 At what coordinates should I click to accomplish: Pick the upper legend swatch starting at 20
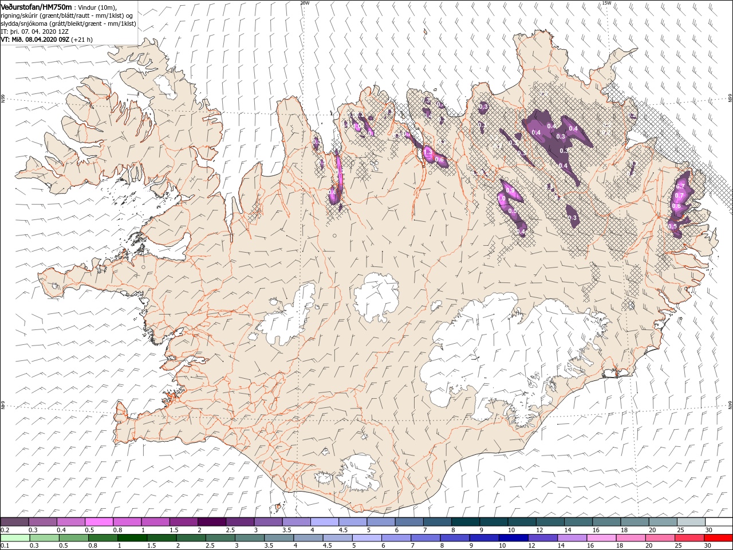663,522
